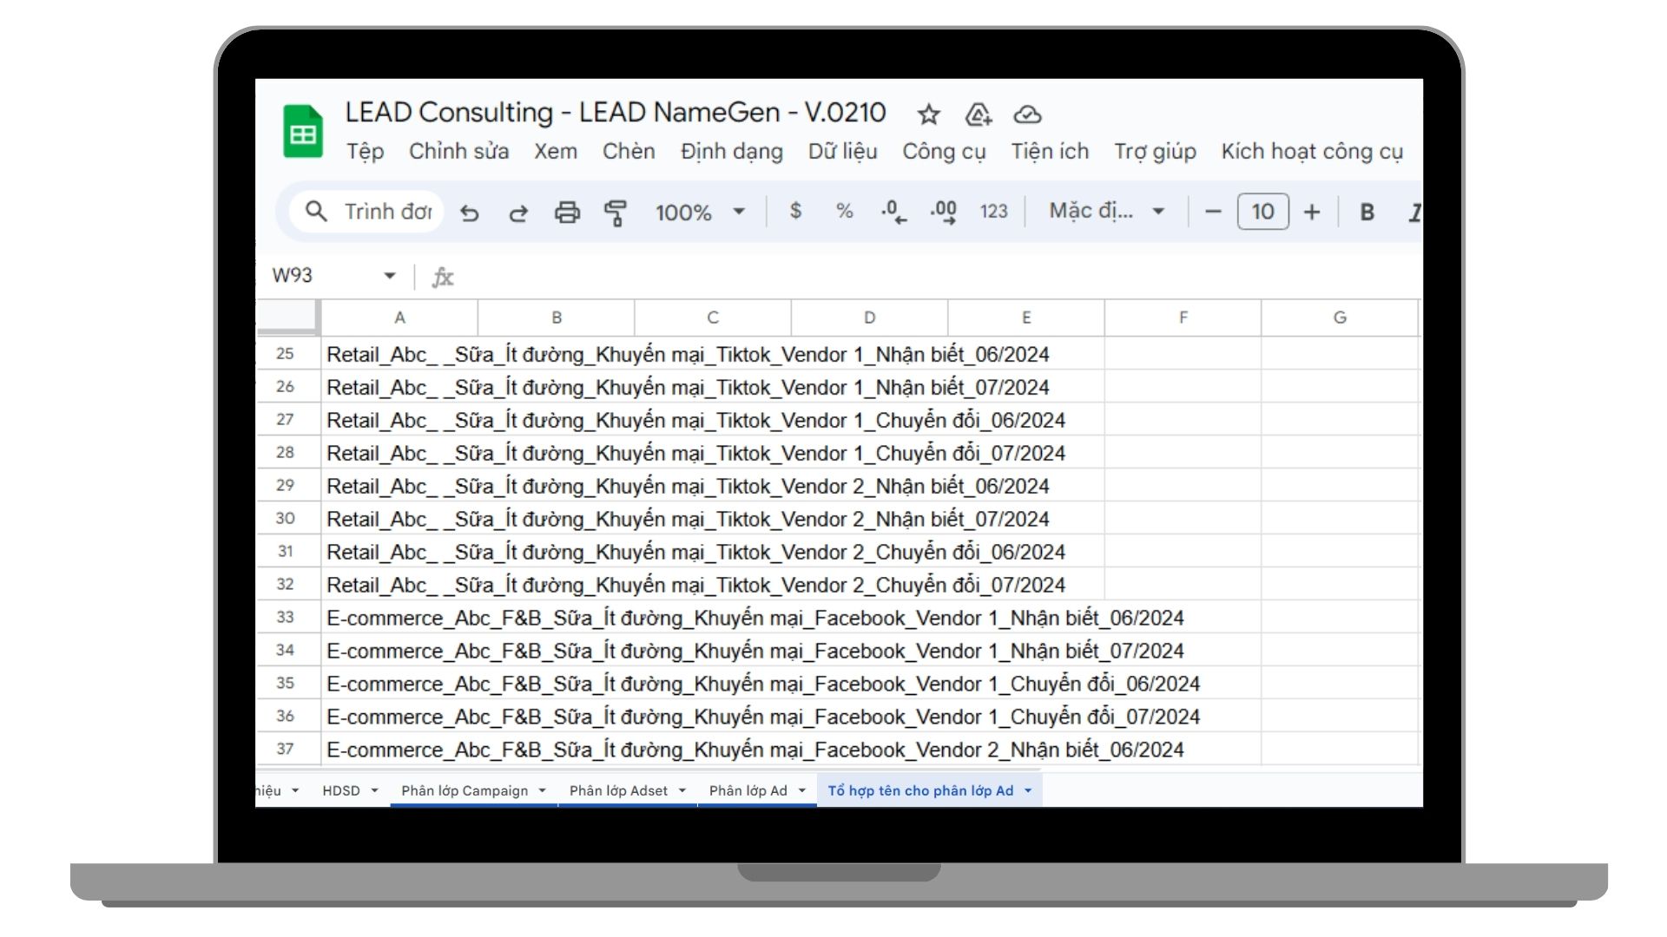Open the 123 number format menu
This screenshot has height=937, width=1667.
click(x=994, y=212)
